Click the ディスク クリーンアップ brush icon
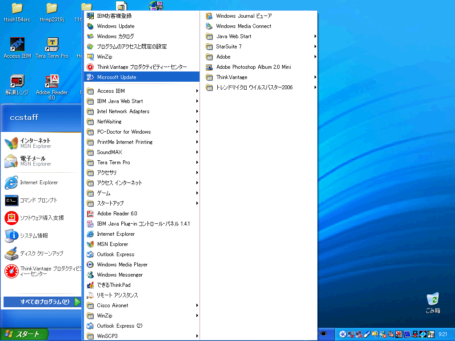The width and height of the screenshot is (455, 341). [11, 254]
